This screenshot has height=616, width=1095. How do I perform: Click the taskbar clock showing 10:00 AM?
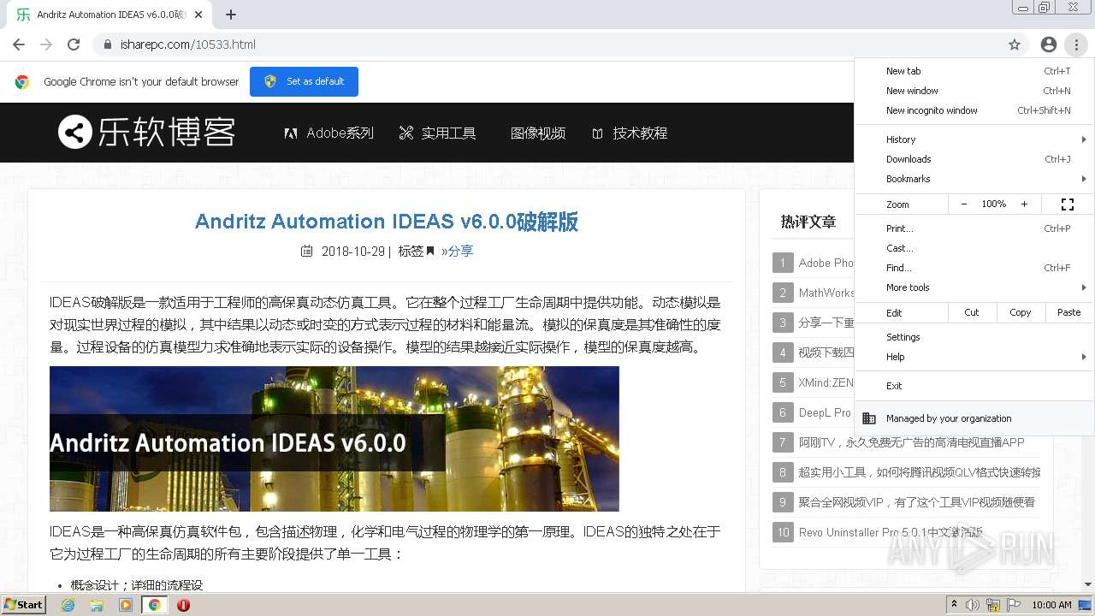tap(1051, 605)
